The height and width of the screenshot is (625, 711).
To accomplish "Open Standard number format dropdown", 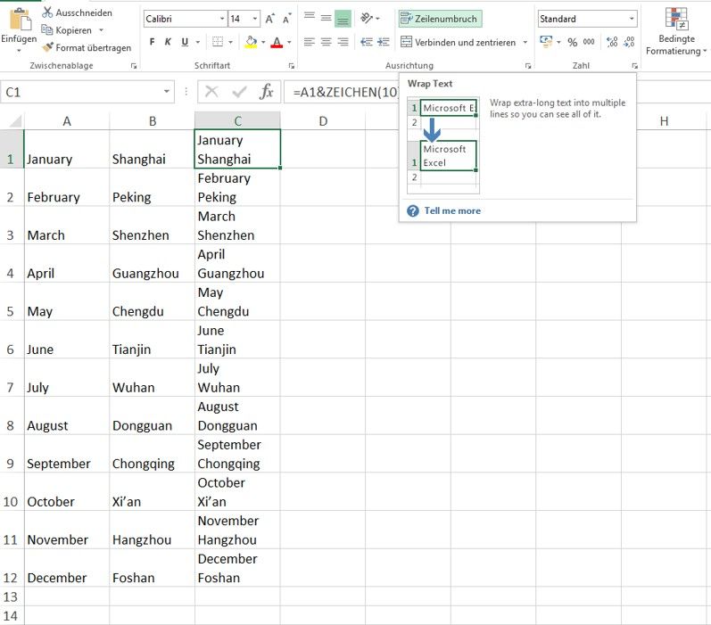I will point(632,19).
